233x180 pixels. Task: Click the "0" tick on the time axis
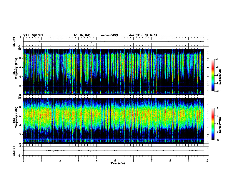pos(23,161)
